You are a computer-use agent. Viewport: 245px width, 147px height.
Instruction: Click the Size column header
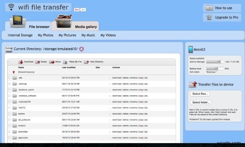point(98,67)
